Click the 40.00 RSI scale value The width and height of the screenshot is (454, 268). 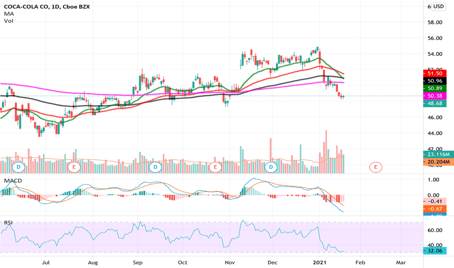click(435, 245)
